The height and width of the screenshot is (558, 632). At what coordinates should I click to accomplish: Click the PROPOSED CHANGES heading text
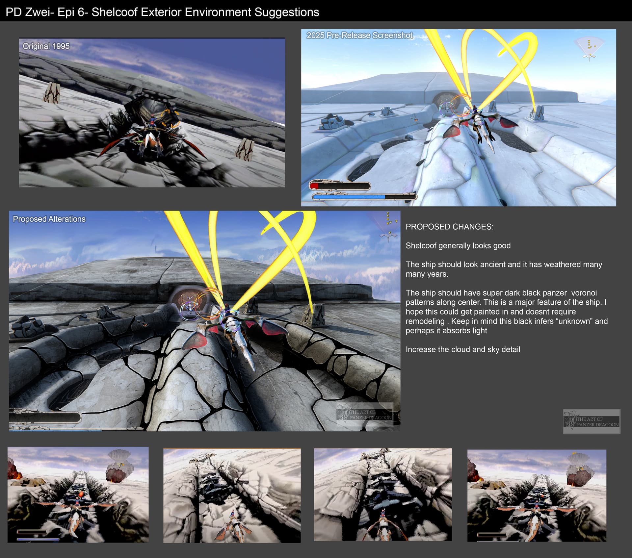coord(449,227)
